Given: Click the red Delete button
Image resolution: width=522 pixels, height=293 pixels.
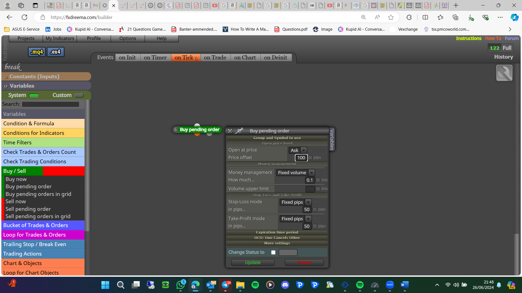Looking at the screenshot, I should 304,262.
